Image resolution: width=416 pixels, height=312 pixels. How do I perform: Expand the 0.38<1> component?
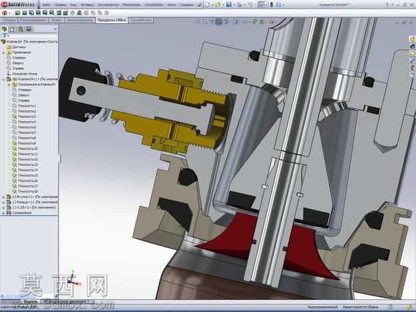(x=3, y=208)
